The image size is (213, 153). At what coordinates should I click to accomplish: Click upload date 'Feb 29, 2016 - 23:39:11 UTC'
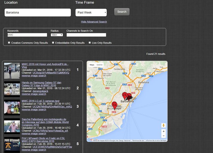click(x=54, y=104)
